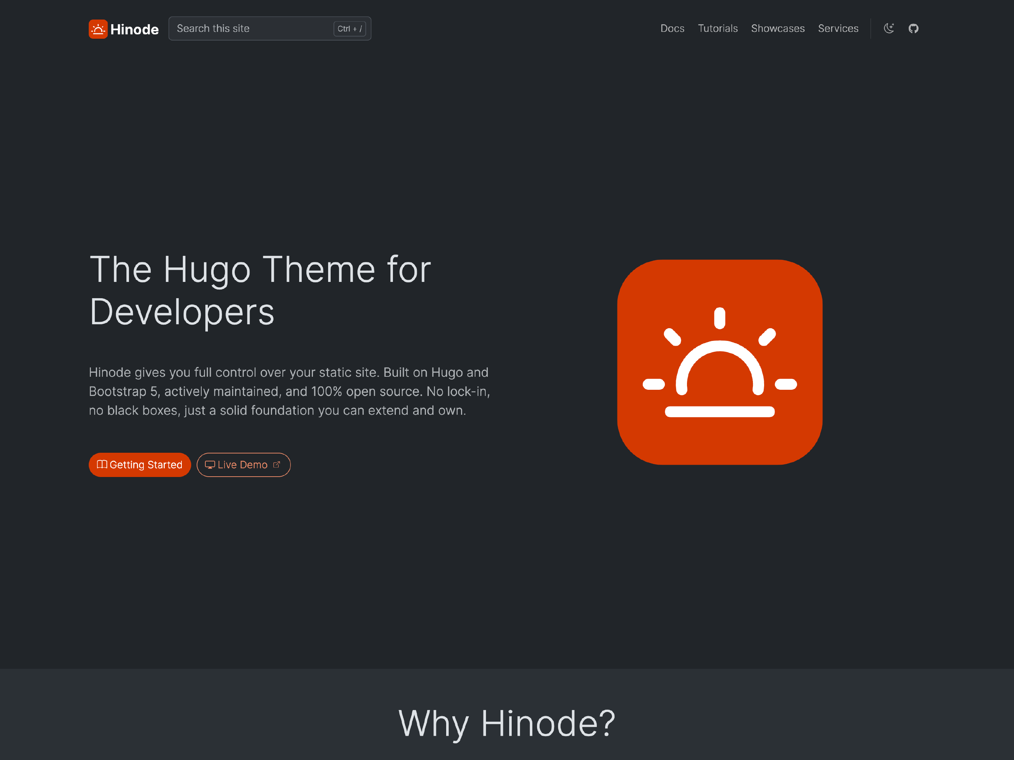Viewport: 1014px width, 760px height.
Task: Click the Hinode brand name text
Action: coord(134,29)
